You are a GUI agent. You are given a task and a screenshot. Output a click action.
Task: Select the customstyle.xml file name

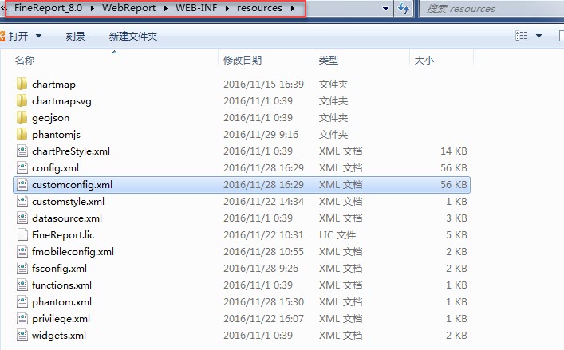(68, 201)
